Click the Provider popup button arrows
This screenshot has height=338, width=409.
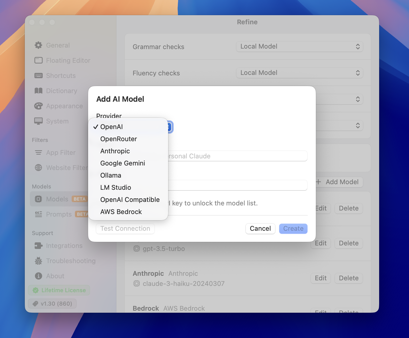click(x=170, y=127)
